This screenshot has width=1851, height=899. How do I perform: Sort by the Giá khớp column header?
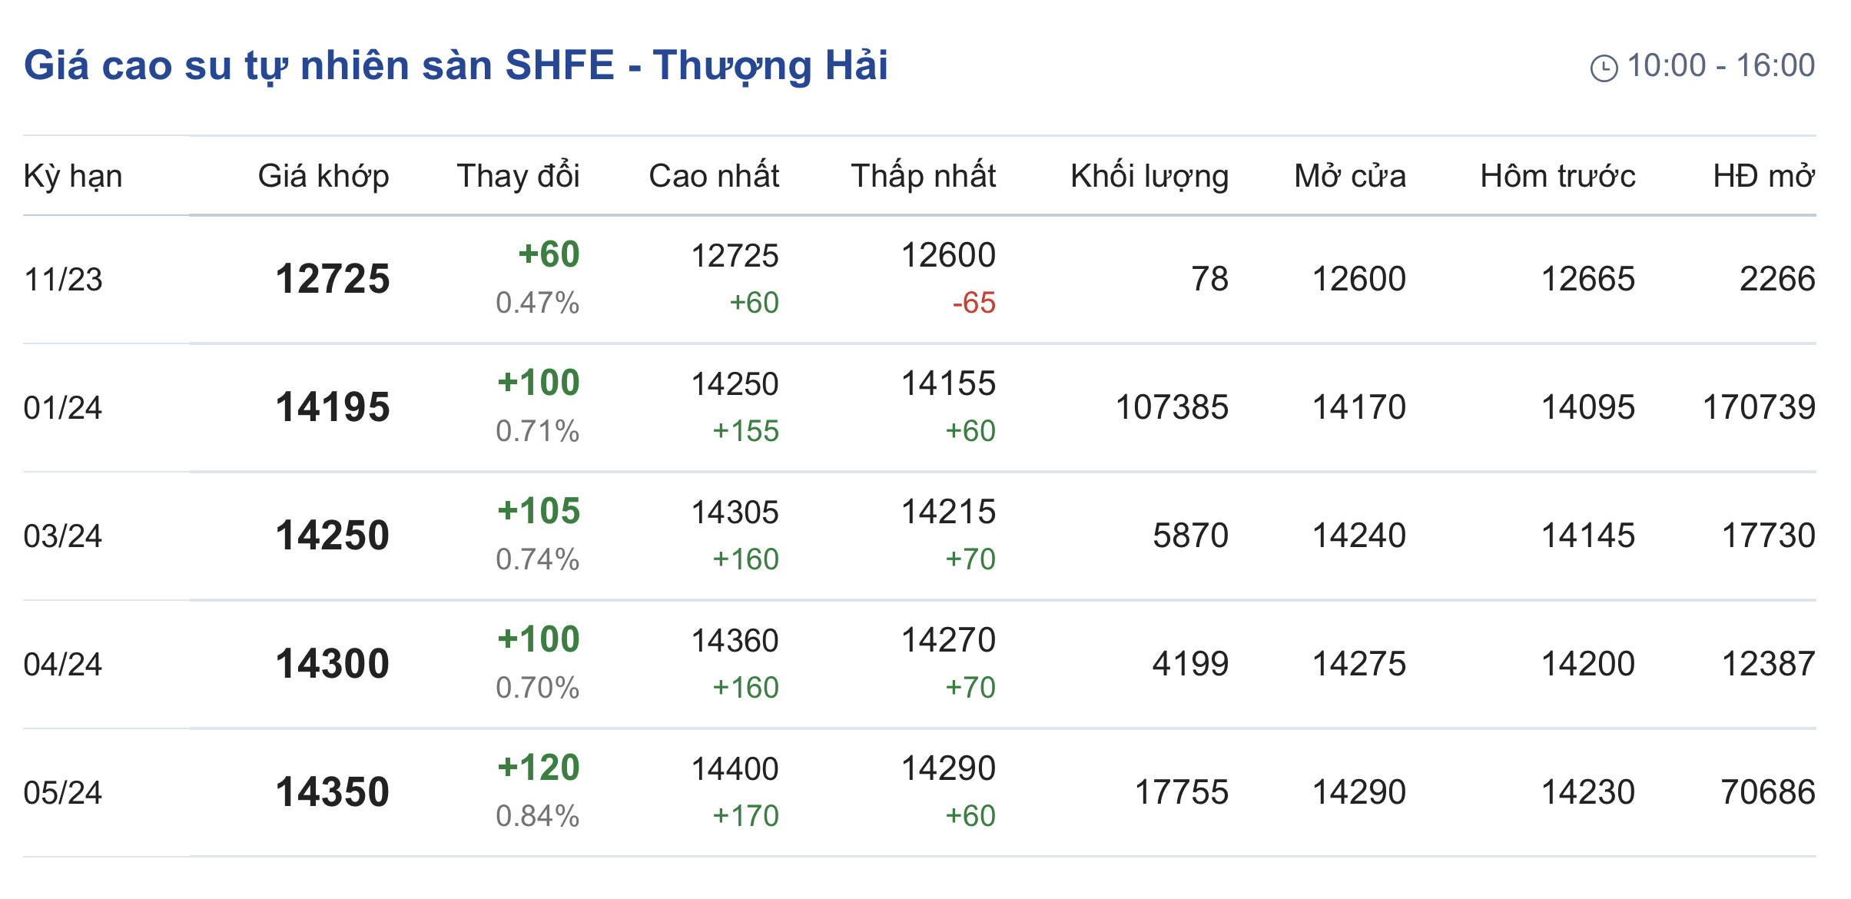[x=323, y=176]
